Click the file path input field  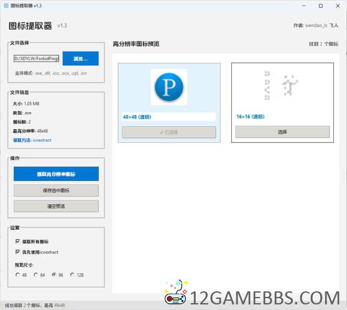click(x=36, y=58)
